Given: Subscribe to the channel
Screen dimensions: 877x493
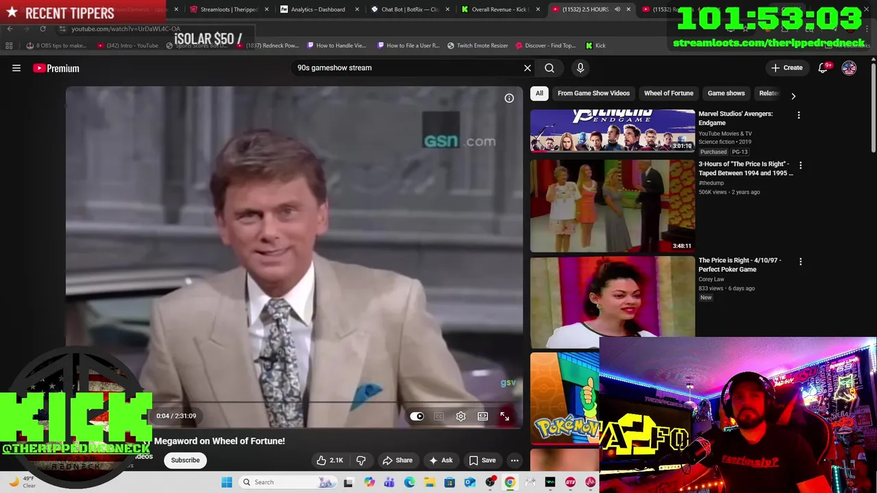Looking at the screenshot, I should point(185,460).
